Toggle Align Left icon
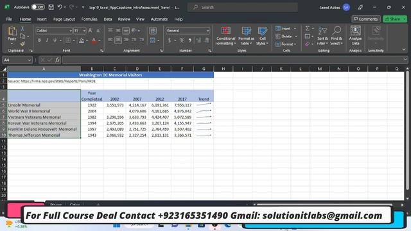411x231 pixels. tap(110, 40)
